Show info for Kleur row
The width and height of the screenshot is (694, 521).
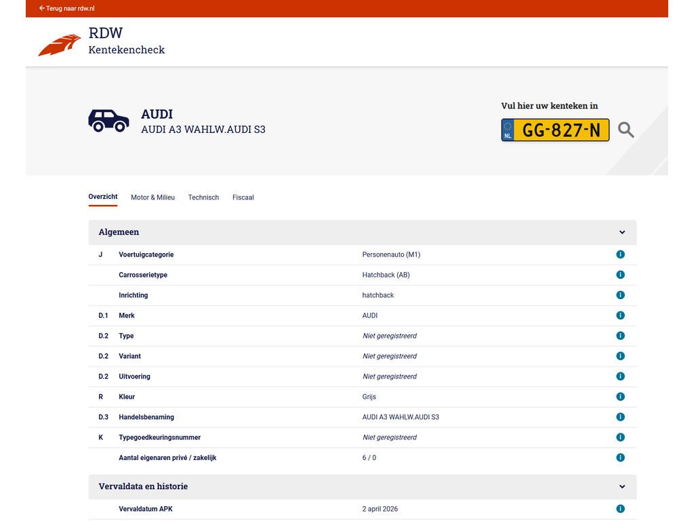(620, 397)
